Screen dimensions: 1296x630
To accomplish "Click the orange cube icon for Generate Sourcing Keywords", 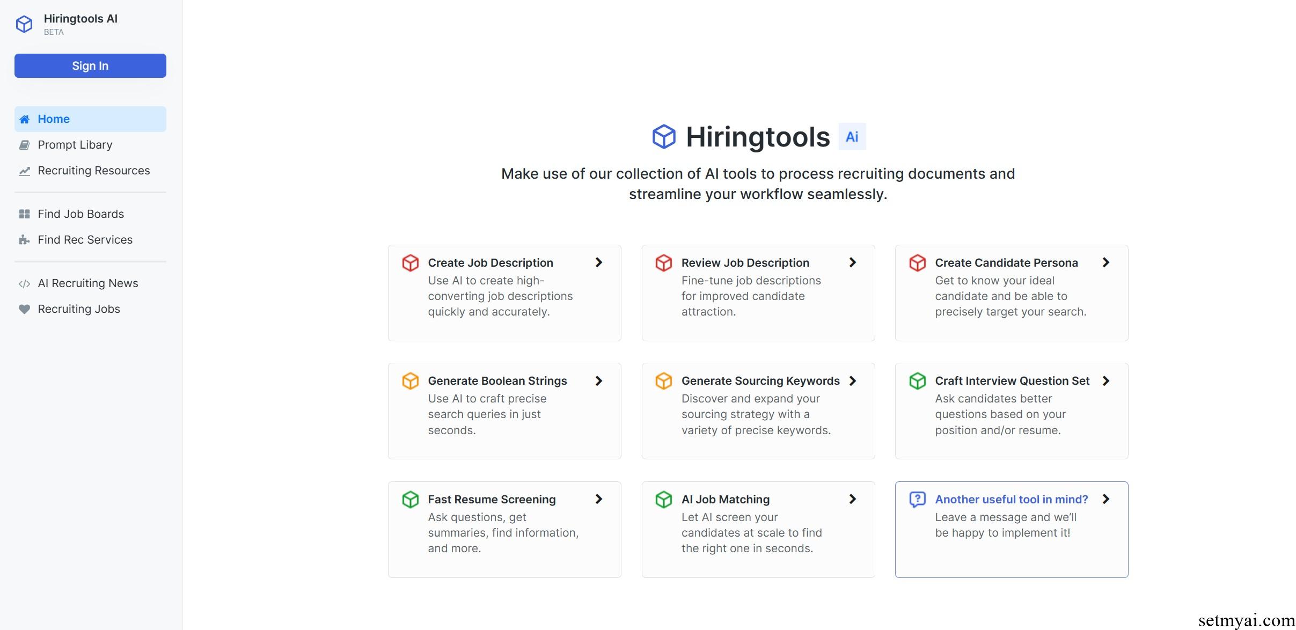I will [x=664, y=381].
